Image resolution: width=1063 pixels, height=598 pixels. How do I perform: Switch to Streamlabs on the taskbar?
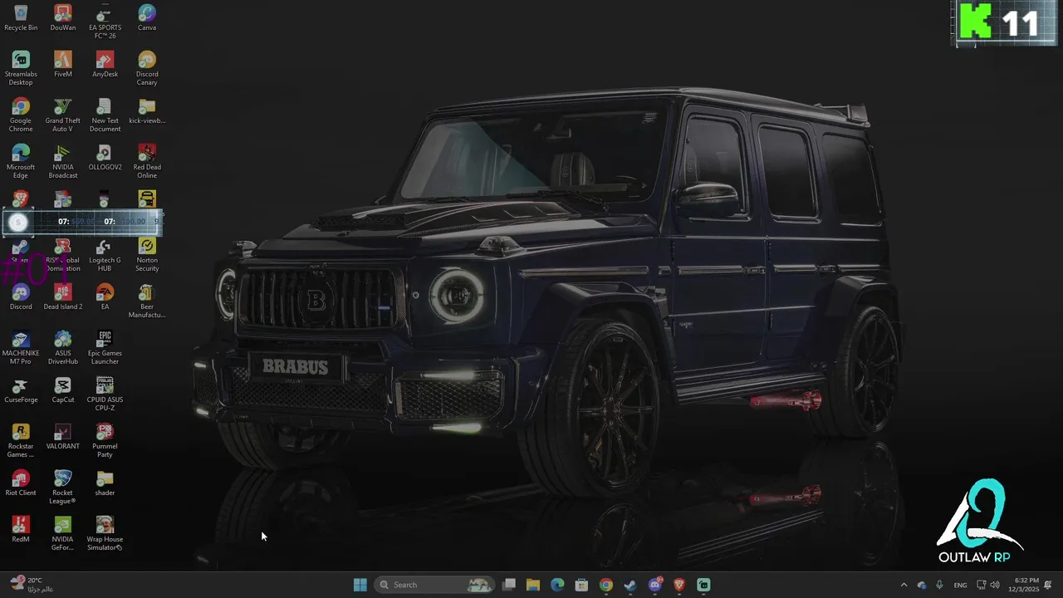click(x=703, y=585)
